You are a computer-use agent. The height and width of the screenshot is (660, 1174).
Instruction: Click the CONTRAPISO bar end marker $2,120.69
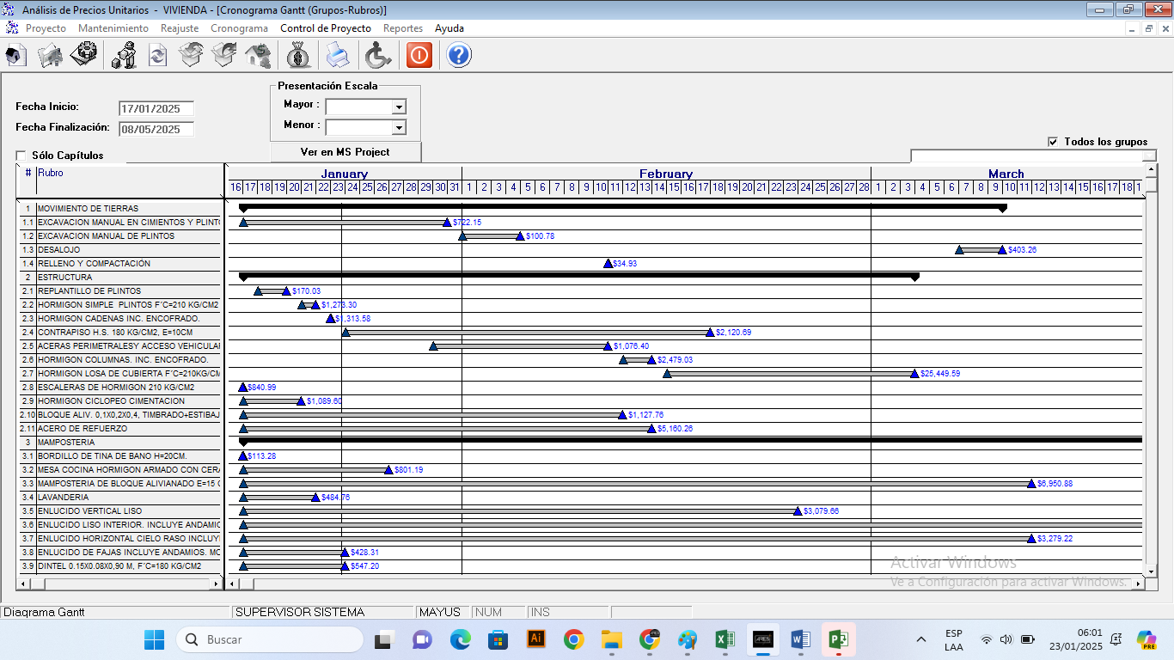tap(710, 333)
